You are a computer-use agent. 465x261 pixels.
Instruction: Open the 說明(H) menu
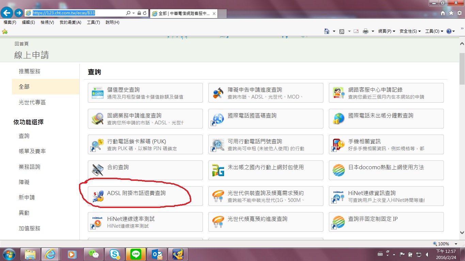112,22
